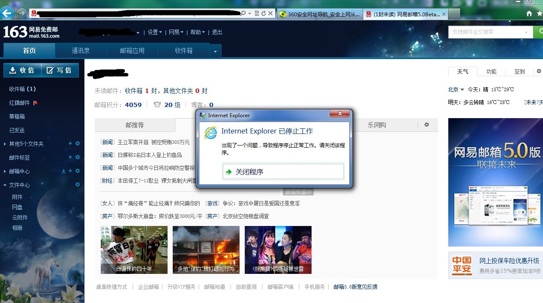Open the 台湾保钓四十年 news thumbnail
The width and height of the screenshot is (543, 303).
tap(134, 250)
